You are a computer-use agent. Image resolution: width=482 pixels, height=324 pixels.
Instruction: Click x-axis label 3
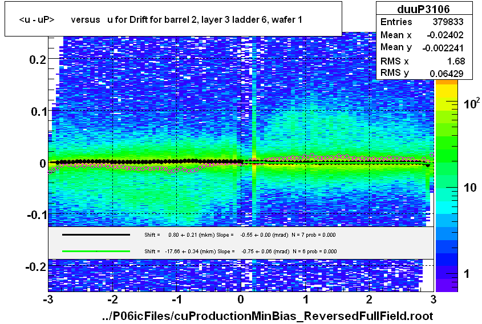(x=434, y=299)
